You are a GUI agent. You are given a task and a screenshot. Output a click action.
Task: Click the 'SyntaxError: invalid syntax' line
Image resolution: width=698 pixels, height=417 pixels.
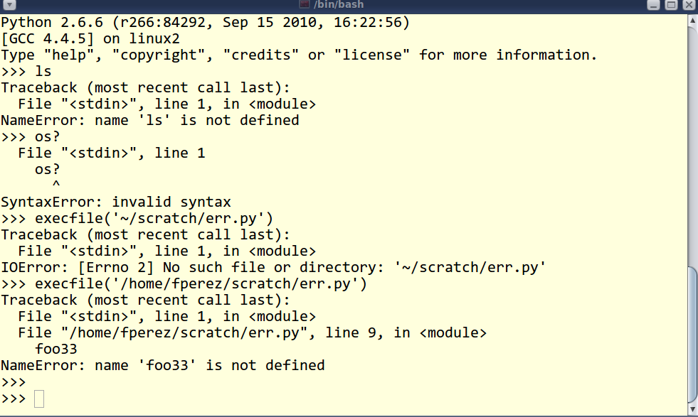[116, 202]
